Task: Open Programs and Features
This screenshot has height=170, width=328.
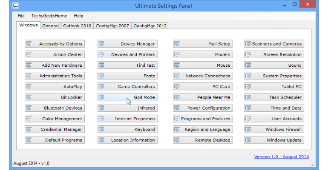Action: (203, 119)
